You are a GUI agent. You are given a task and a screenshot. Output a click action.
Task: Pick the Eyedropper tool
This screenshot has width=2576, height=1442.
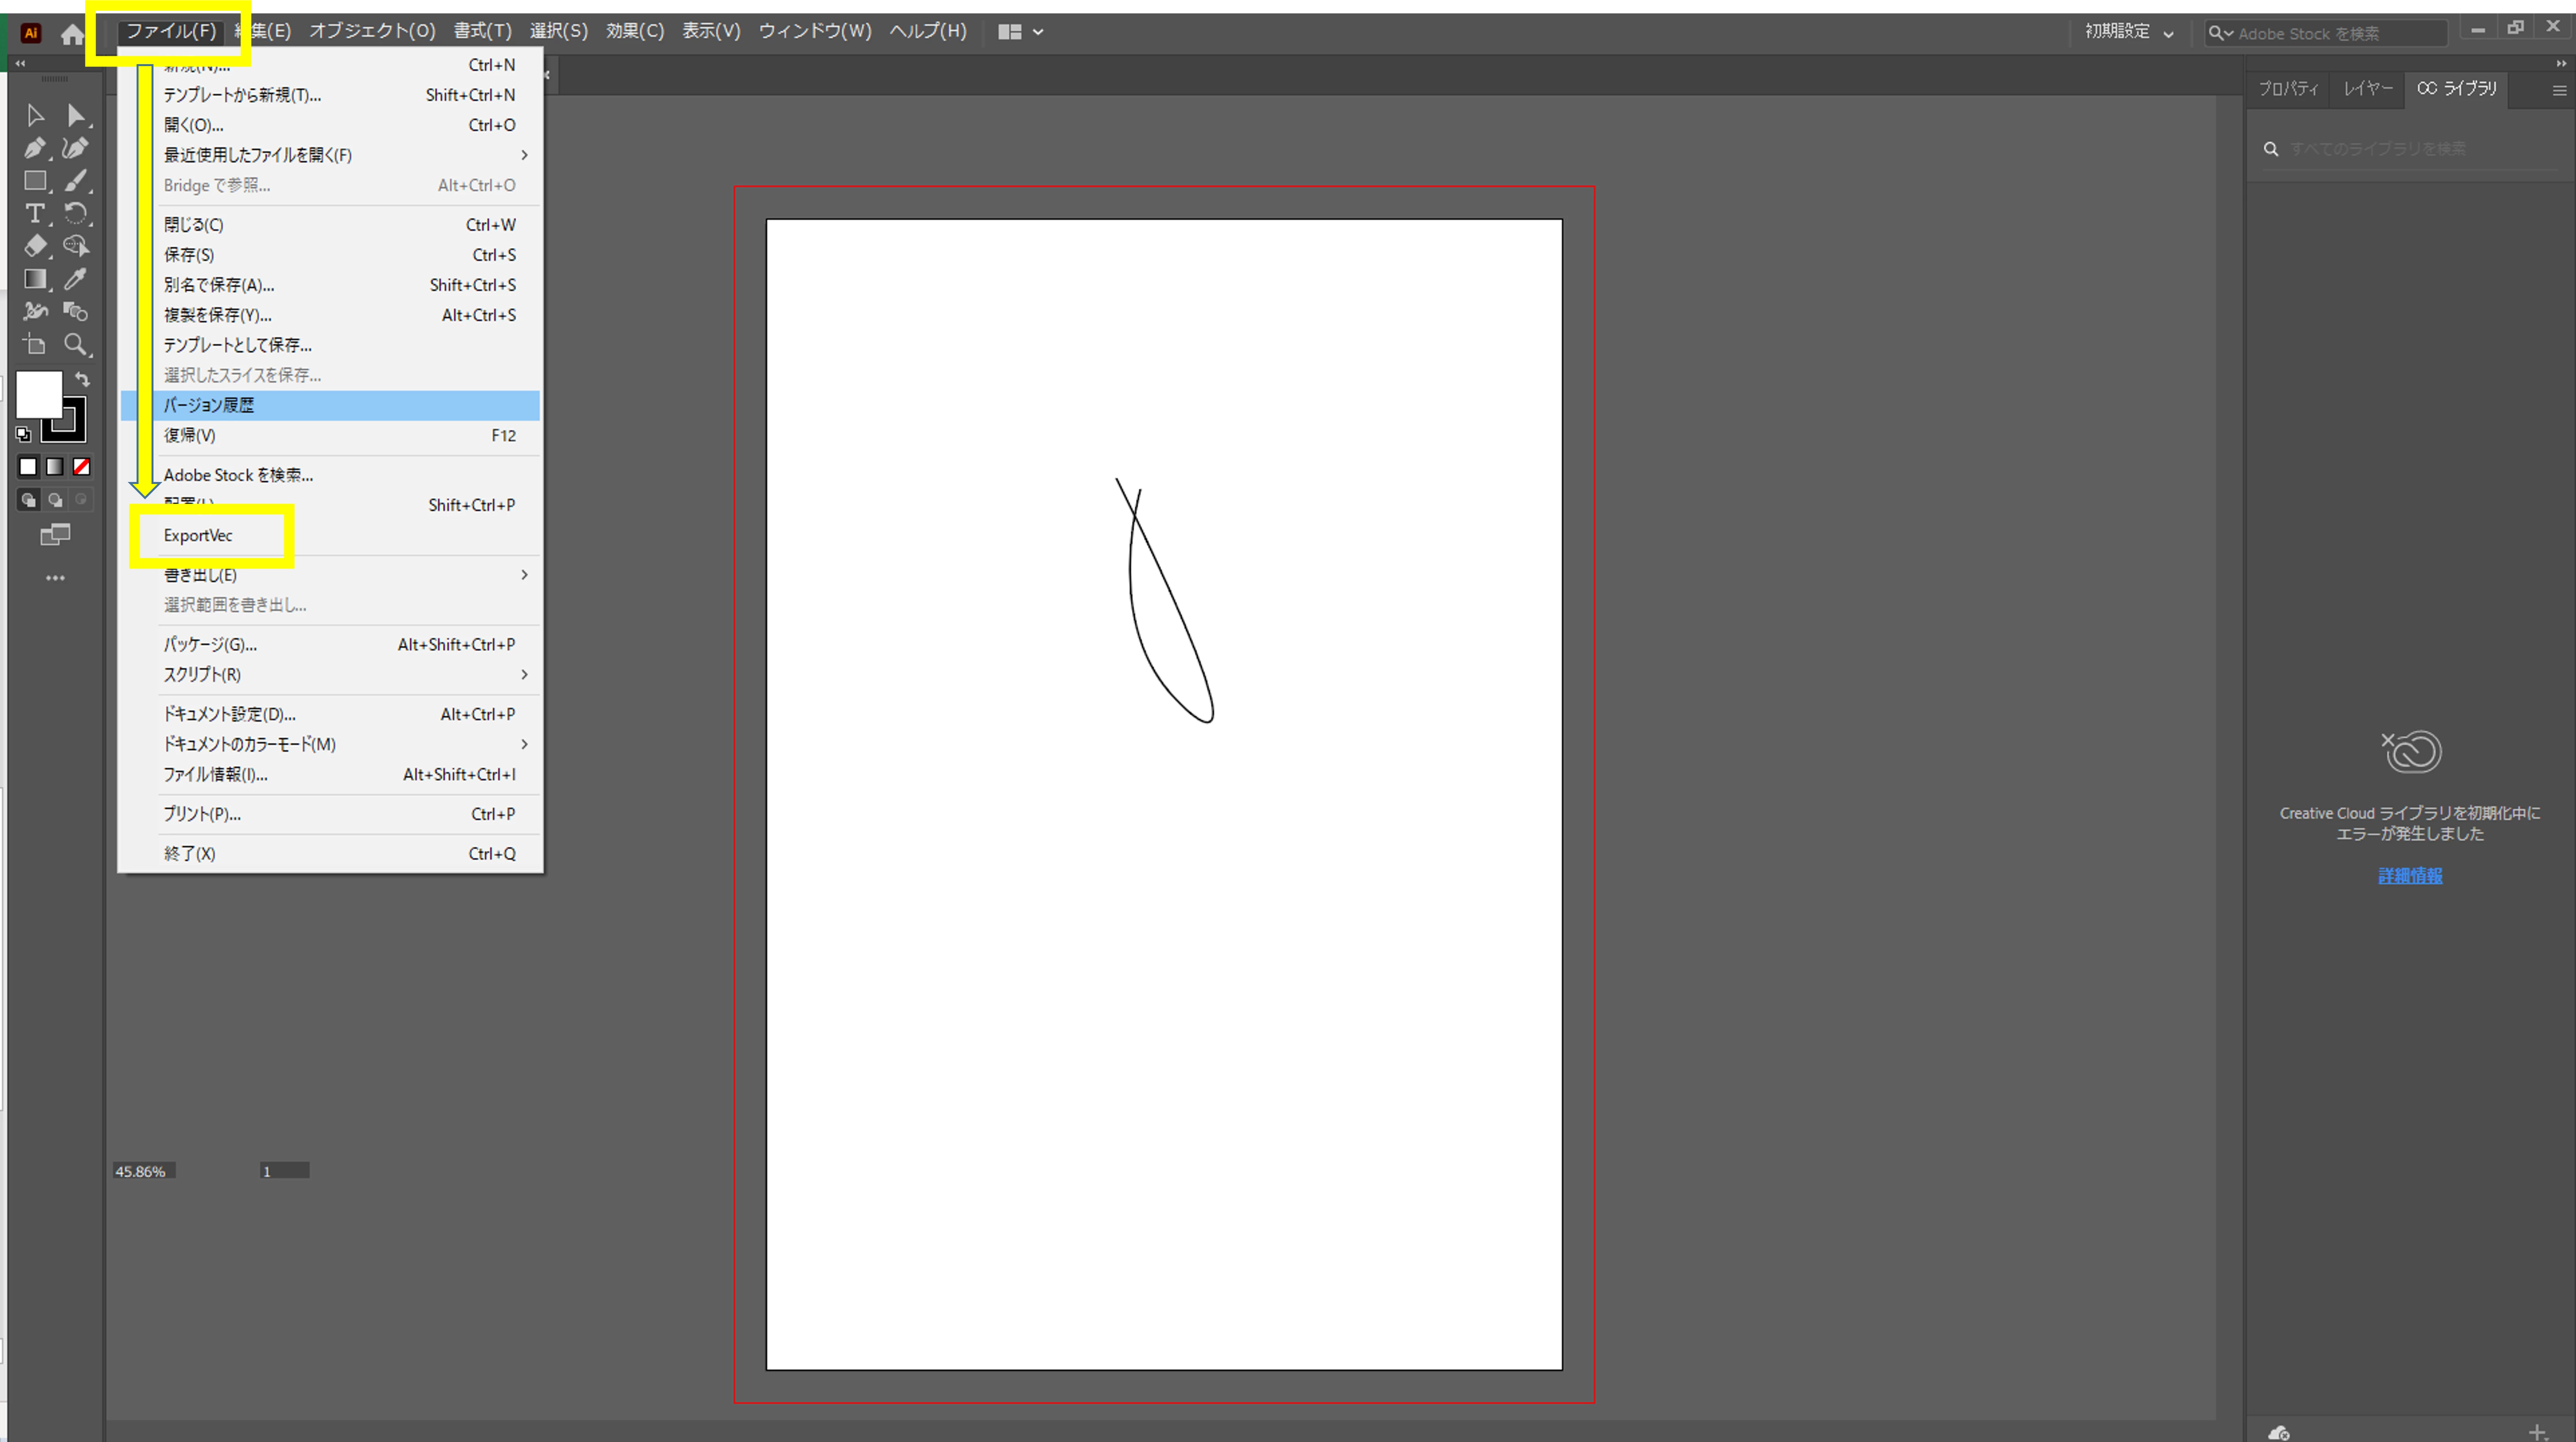(x=75, y=279)
